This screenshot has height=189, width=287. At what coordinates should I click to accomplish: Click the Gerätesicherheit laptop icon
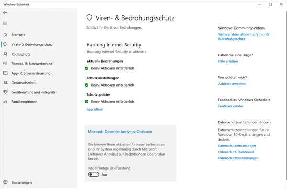pos(5,83)
